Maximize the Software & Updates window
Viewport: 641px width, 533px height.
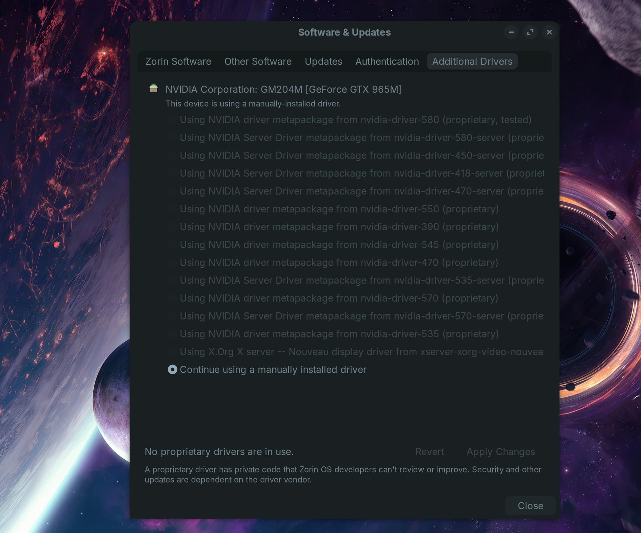click(530, 32)
